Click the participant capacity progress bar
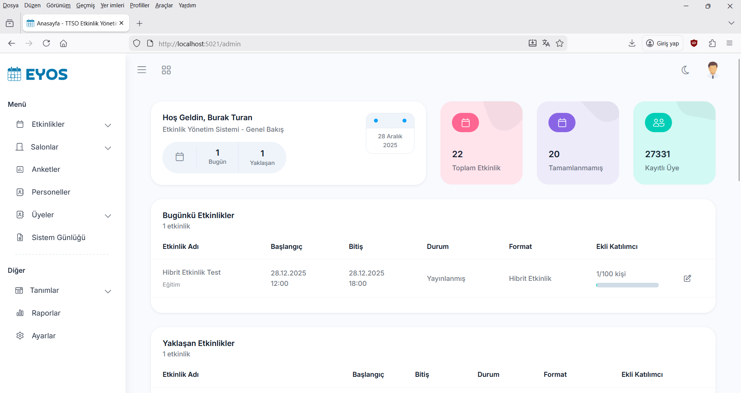Image resolution: width=741 pixels, height=393 pixels. [627, 285]
